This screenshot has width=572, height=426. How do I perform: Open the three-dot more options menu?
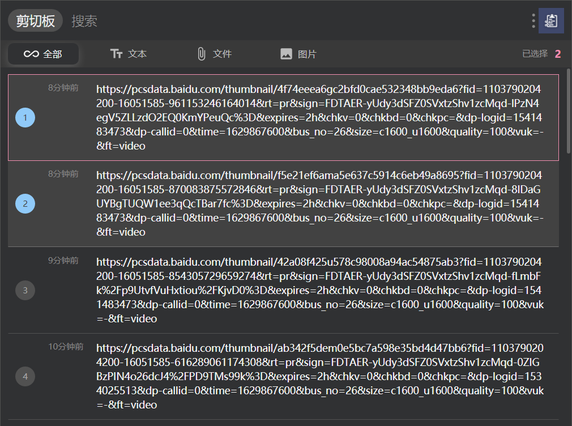533,21
